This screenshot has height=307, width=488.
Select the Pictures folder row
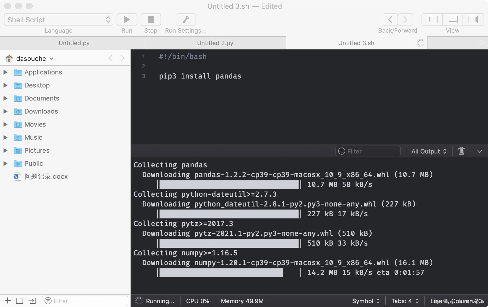65,150
